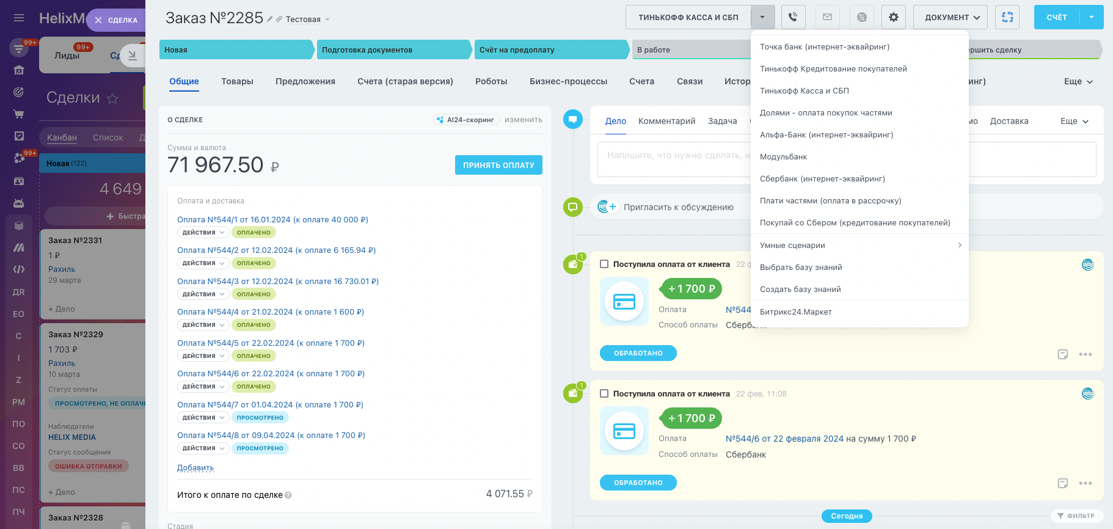Click the sidebar shopping cart icon

point(19,114)
